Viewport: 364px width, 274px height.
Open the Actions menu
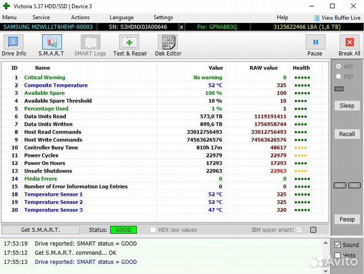coord(80,17)
